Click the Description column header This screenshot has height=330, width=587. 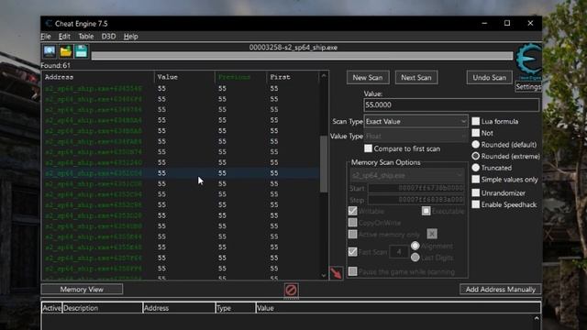[102, 308]
